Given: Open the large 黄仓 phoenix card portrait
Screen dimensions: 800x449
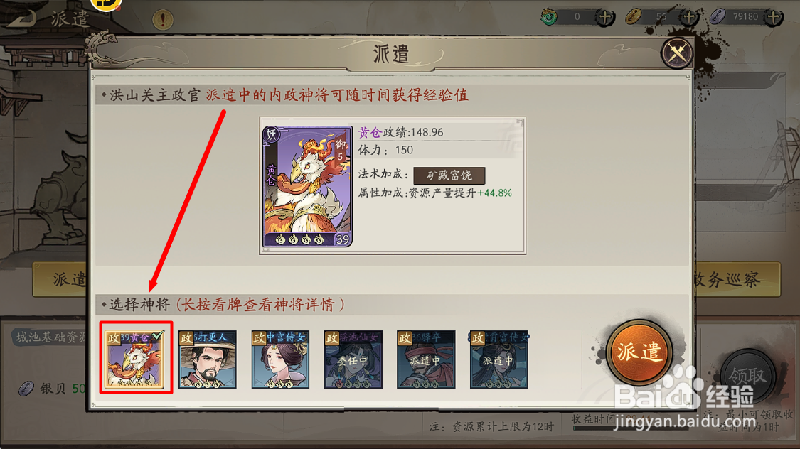Looking at the screenshot, I should (x=307, y=187).
